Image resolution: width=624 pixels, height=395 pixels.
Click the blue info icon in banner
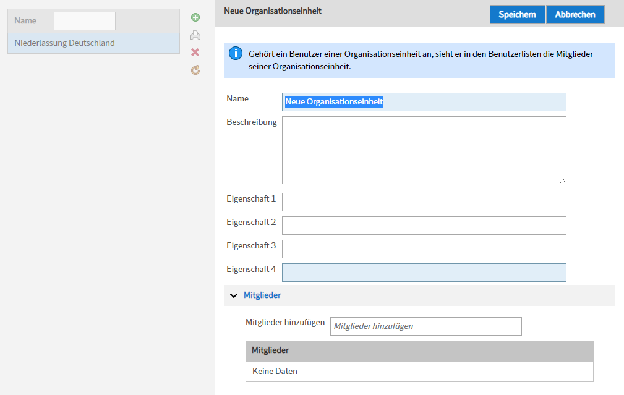pyautogui.click(x=236, y=53)
